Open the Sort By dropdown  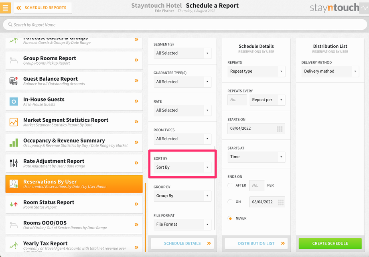[x=182, y=167]
